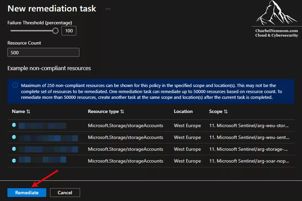Click the info icon in the blue banner
The height and width of the screenshot is (201, 302).
pyautogui.click(x=15, y=85)
